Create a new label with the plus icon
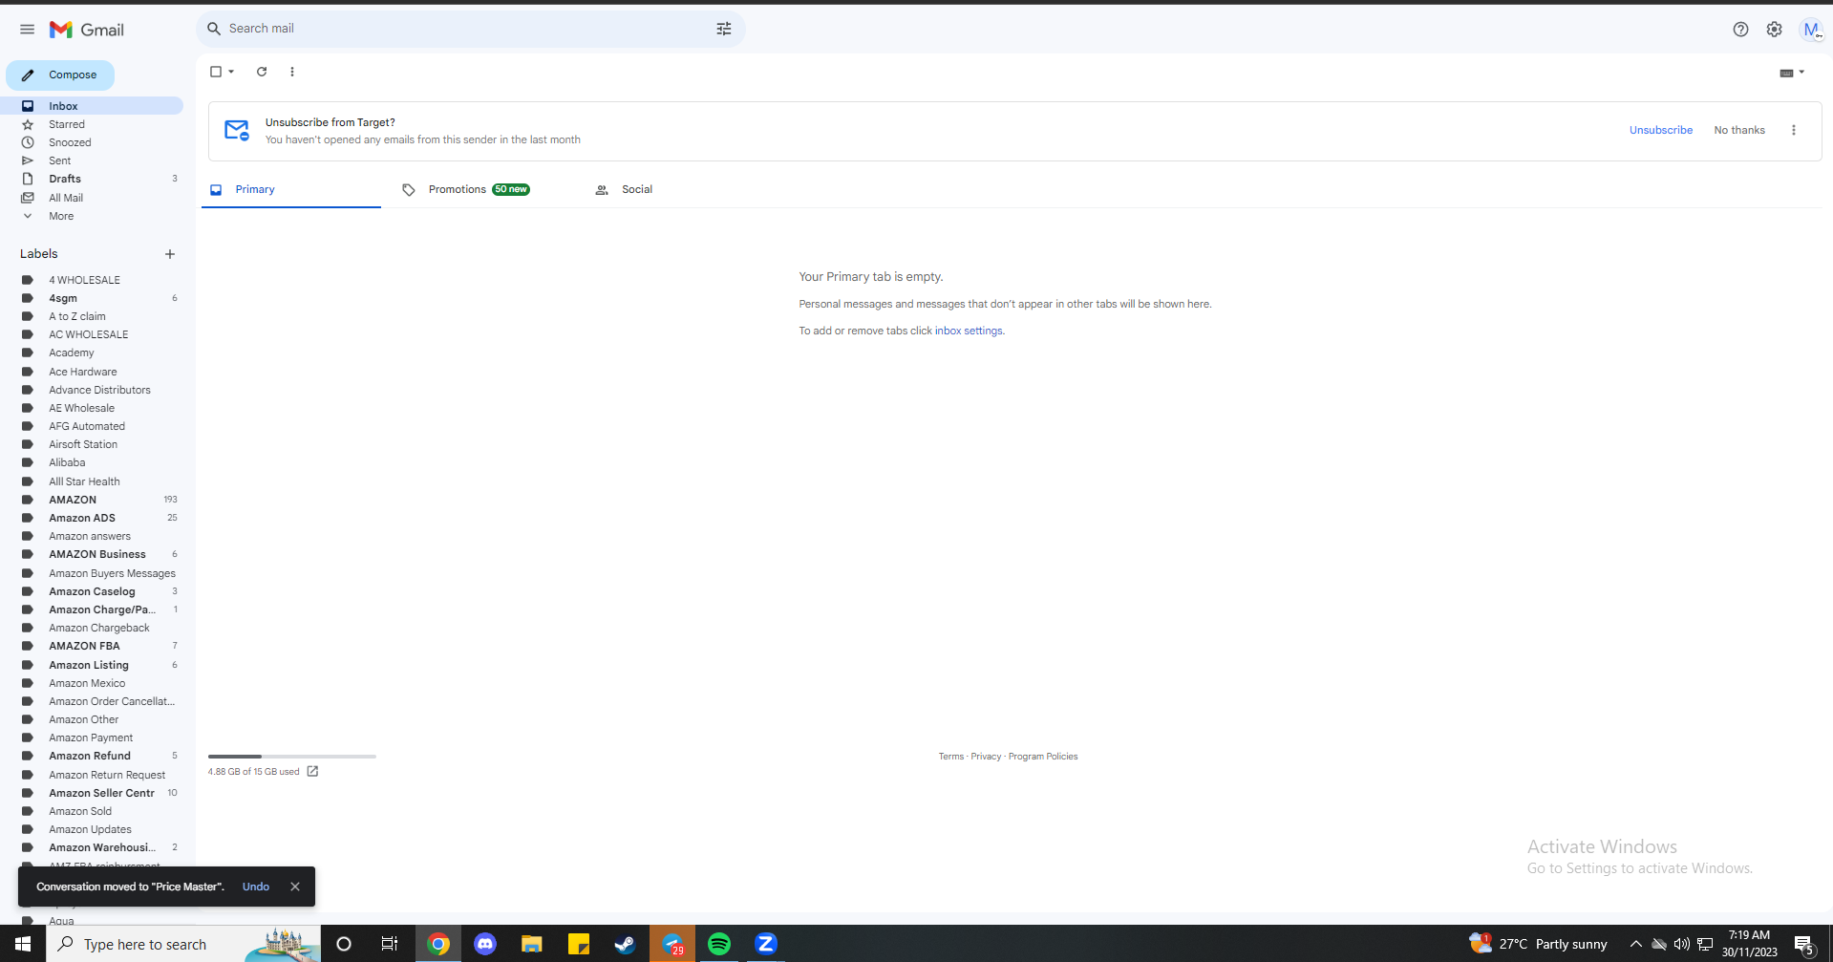This screenshot has width=1833, height=962. [x=170, y=254]
